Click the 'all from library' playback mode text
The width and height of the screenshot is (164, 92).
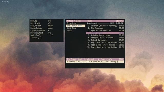[x=108, y=62]
